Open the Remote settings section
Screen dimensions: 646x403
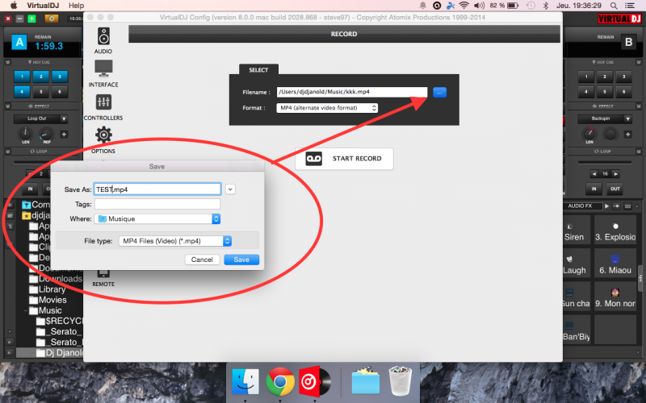(x=103, y=278)
